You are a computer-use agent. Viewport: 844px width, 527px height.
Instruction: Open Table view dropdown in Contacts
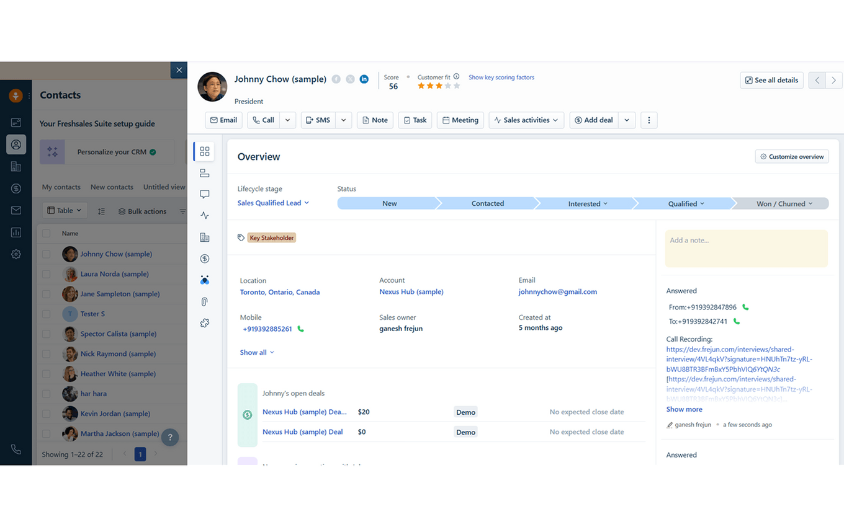[65, 211]
